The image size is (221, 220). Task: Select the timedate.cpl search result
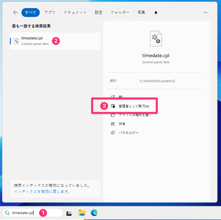(55, 41)
